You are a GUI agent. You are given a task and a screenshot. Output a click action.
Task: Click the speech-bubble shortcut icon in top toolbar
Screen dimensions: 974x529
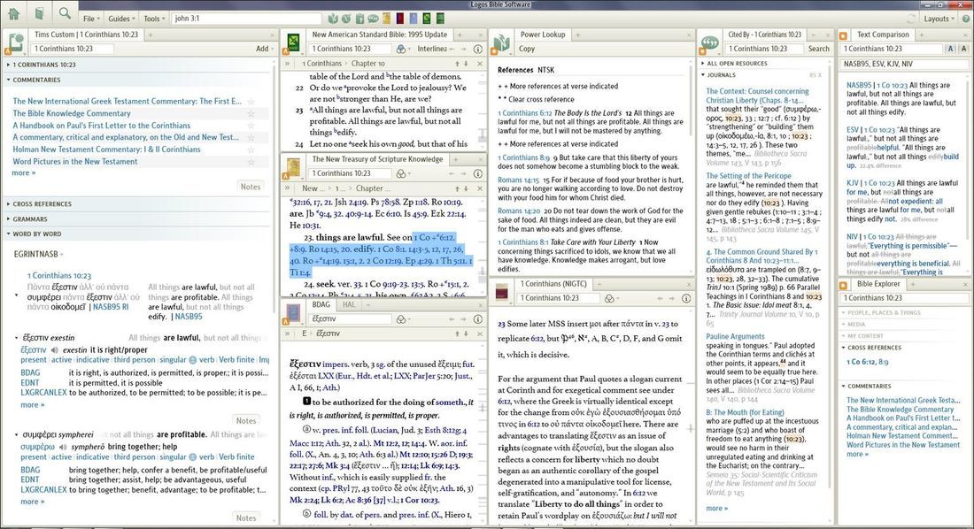[x=373, y=19]
